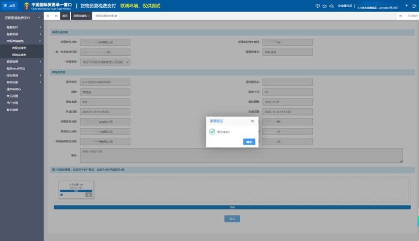The image size is (419, 241).
Task: Click the 确定 button in the success dialog
Action: [x=249, y=142]
